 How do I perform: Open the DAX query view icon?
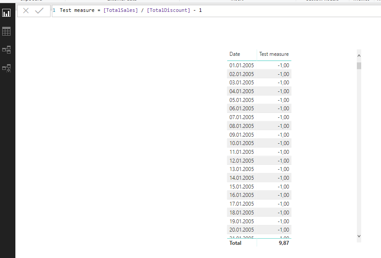(6, 68)
